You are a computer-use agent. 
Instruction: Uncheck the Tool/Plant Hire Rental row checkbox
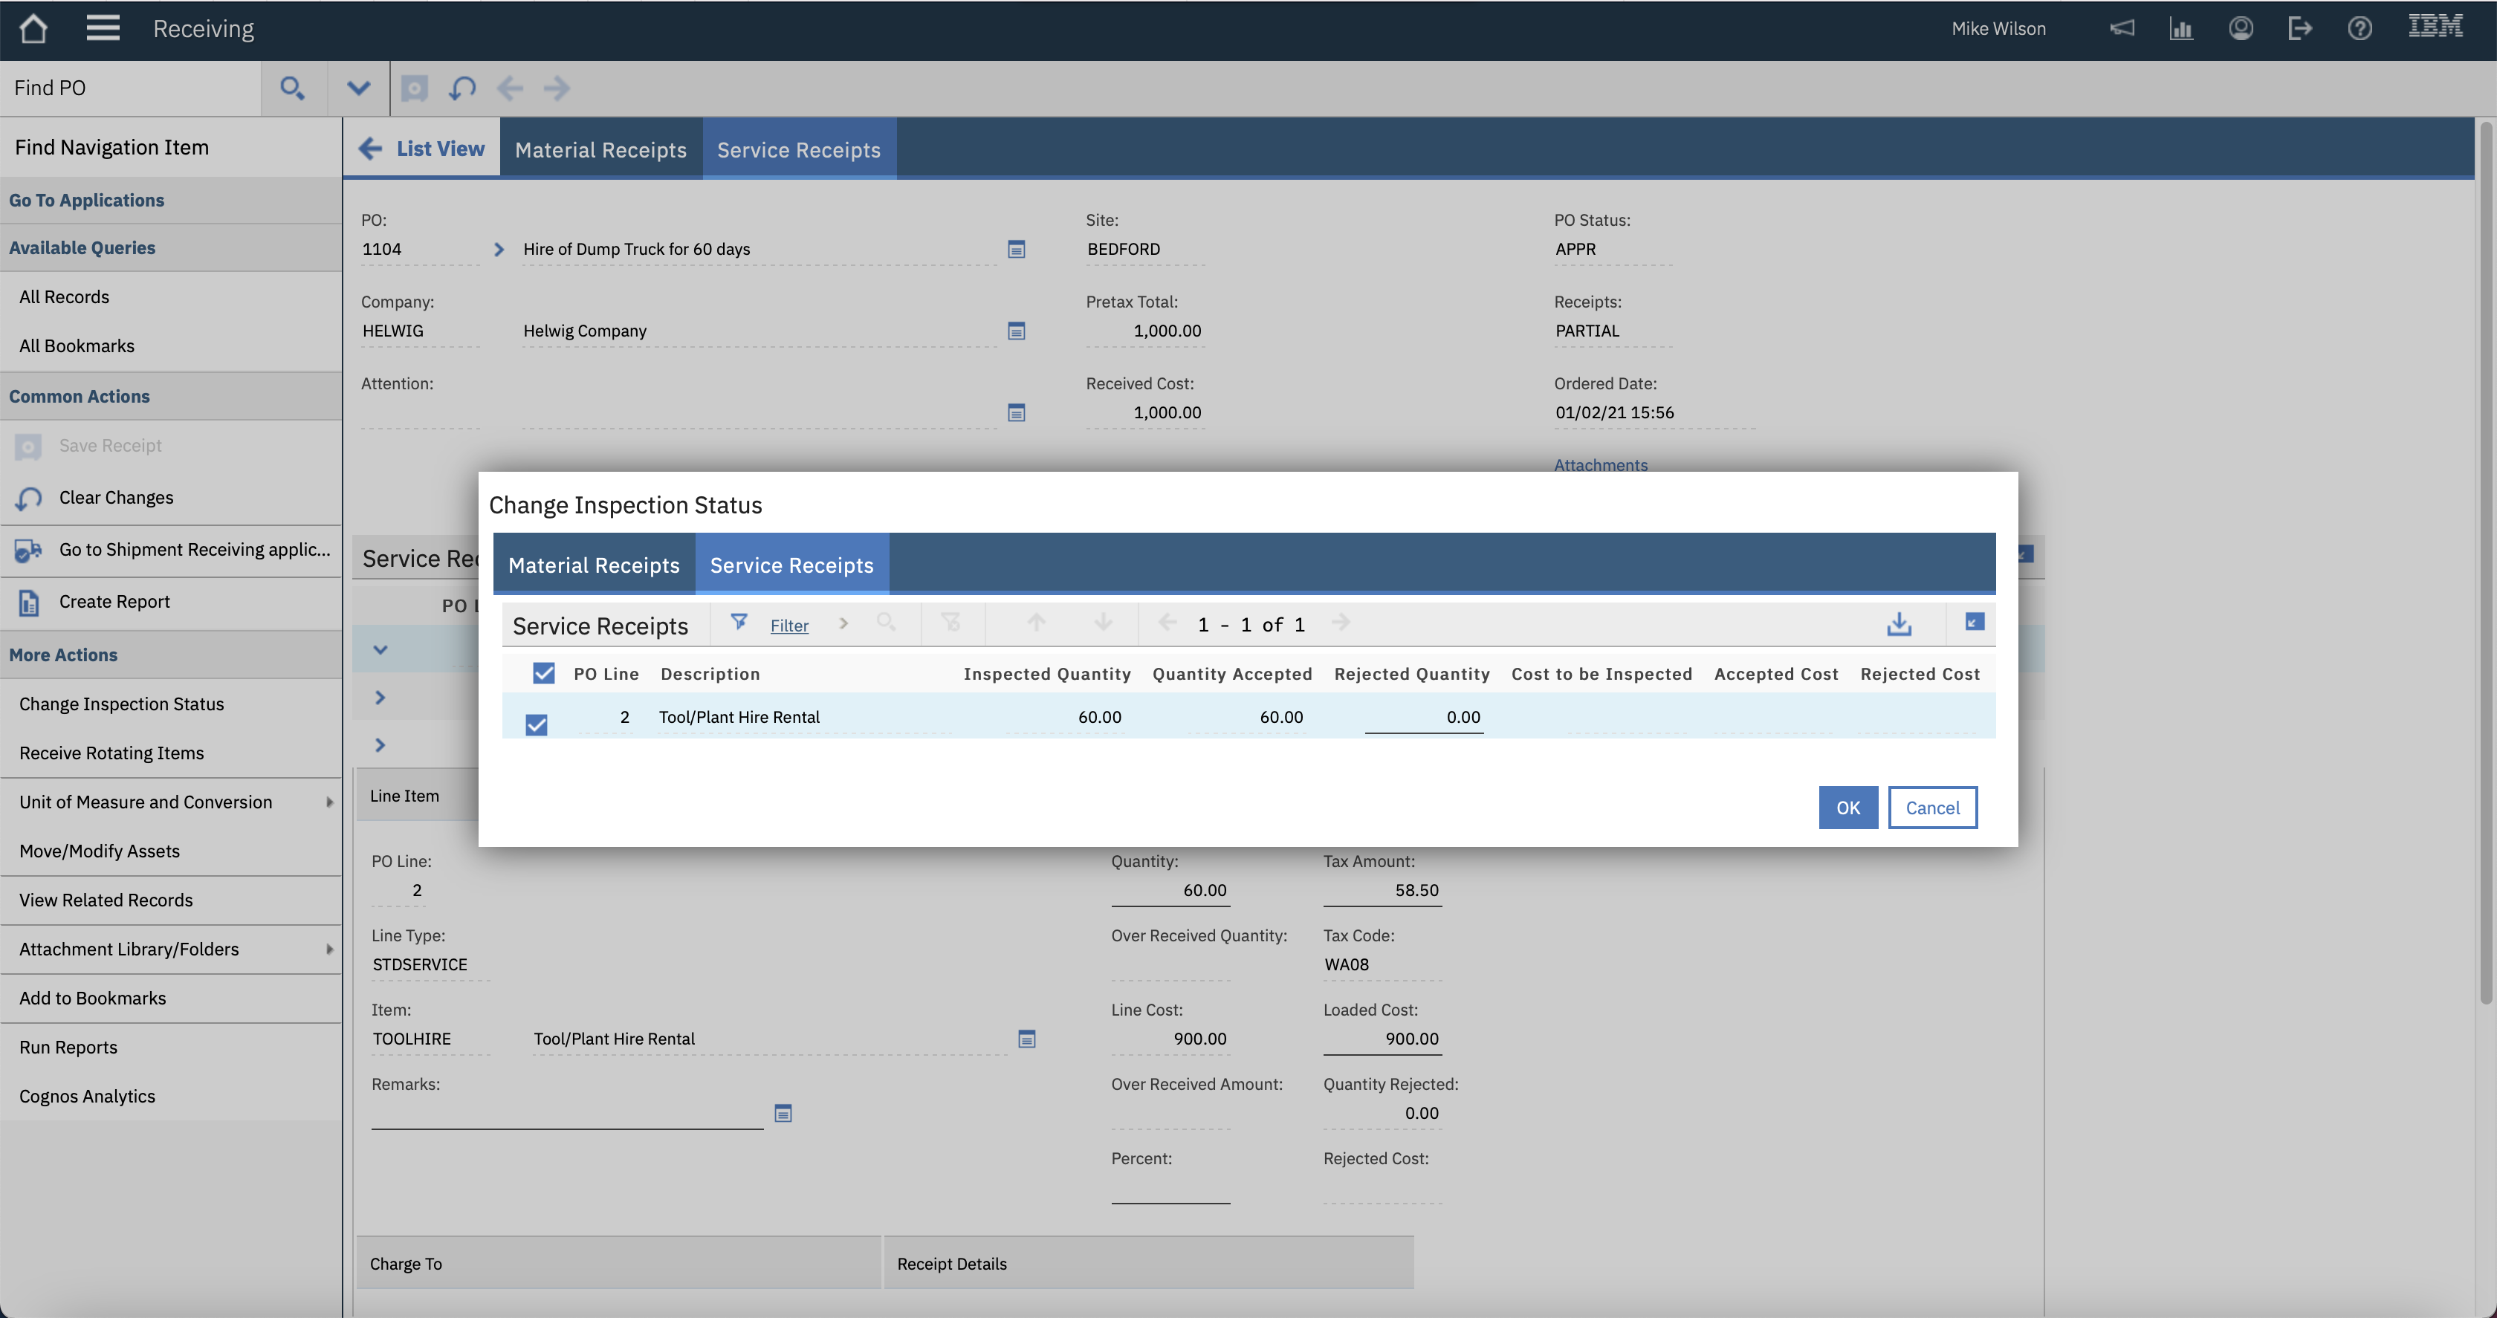coord(539,723)
